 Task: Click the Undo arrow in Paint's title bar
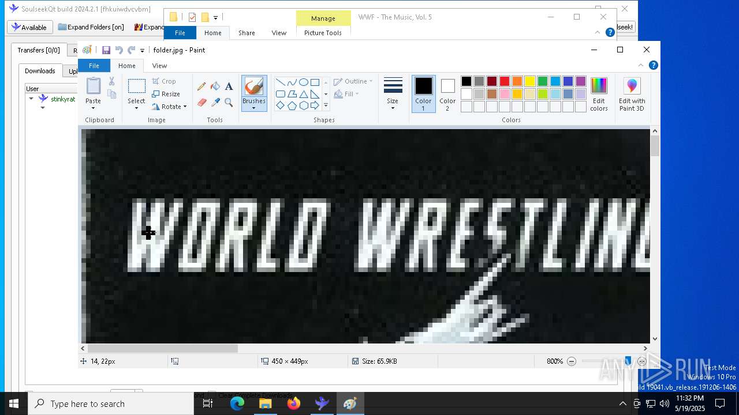coord(119,50)
